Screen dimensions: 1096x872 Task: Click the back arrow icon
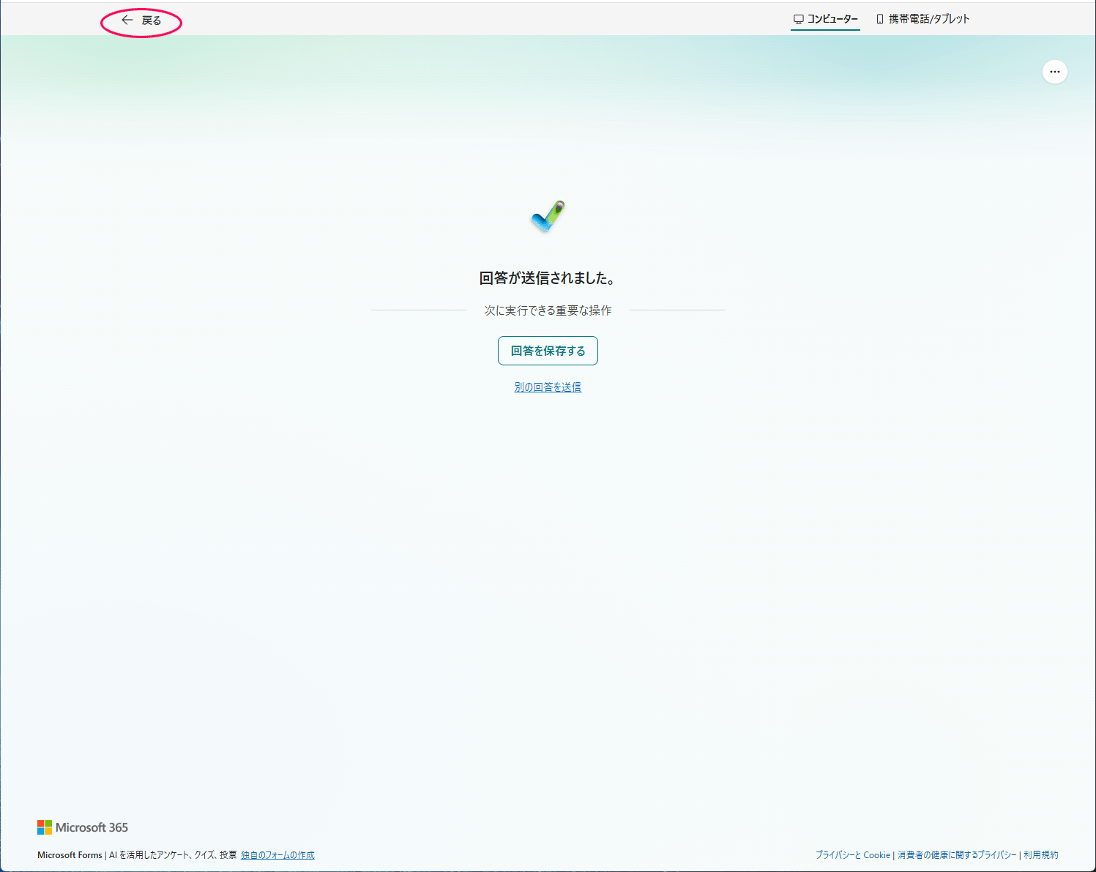pyautogui.click(x=127, y=21)
